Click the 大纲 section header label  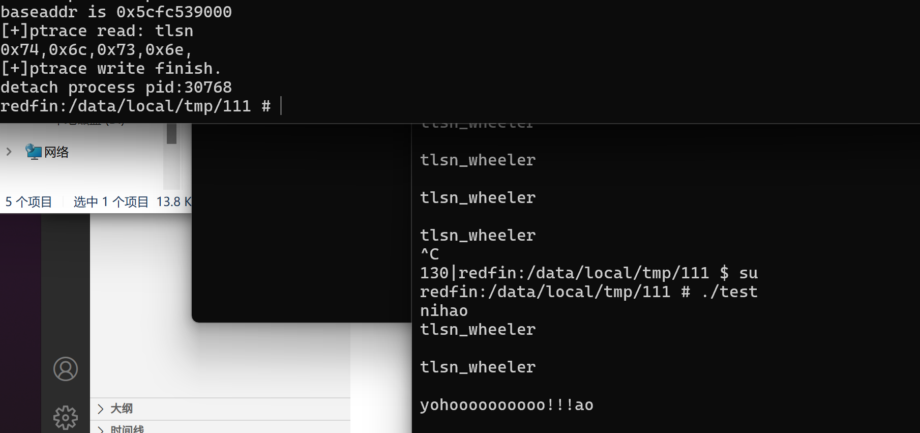(122, 409)
